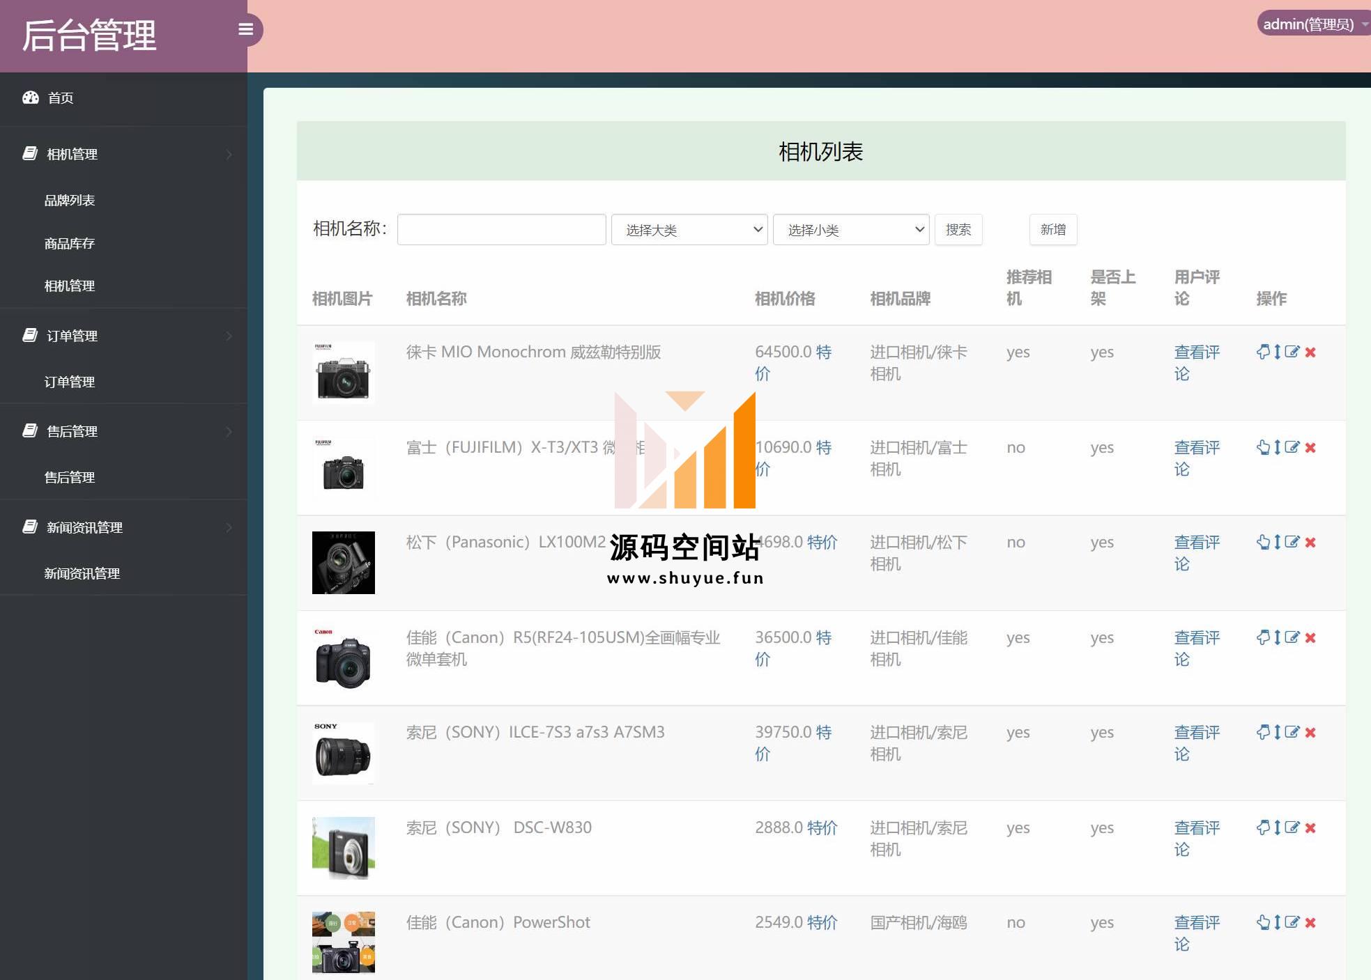Click the book icon next to 新闻资讯管理 section
Viewport: 1371px width, 980px height.
(30, 527)
